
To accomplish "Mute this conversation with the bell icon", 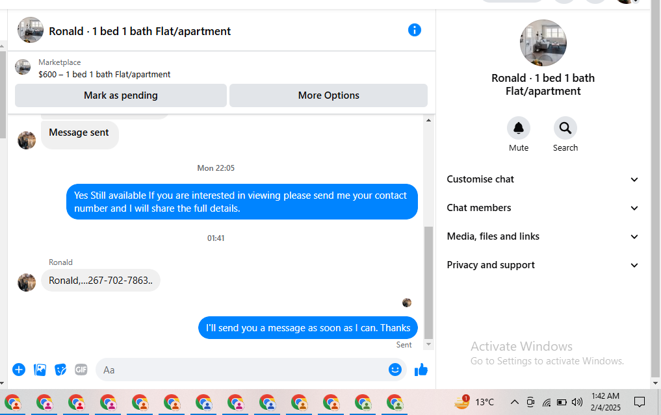I will point(519,128).
